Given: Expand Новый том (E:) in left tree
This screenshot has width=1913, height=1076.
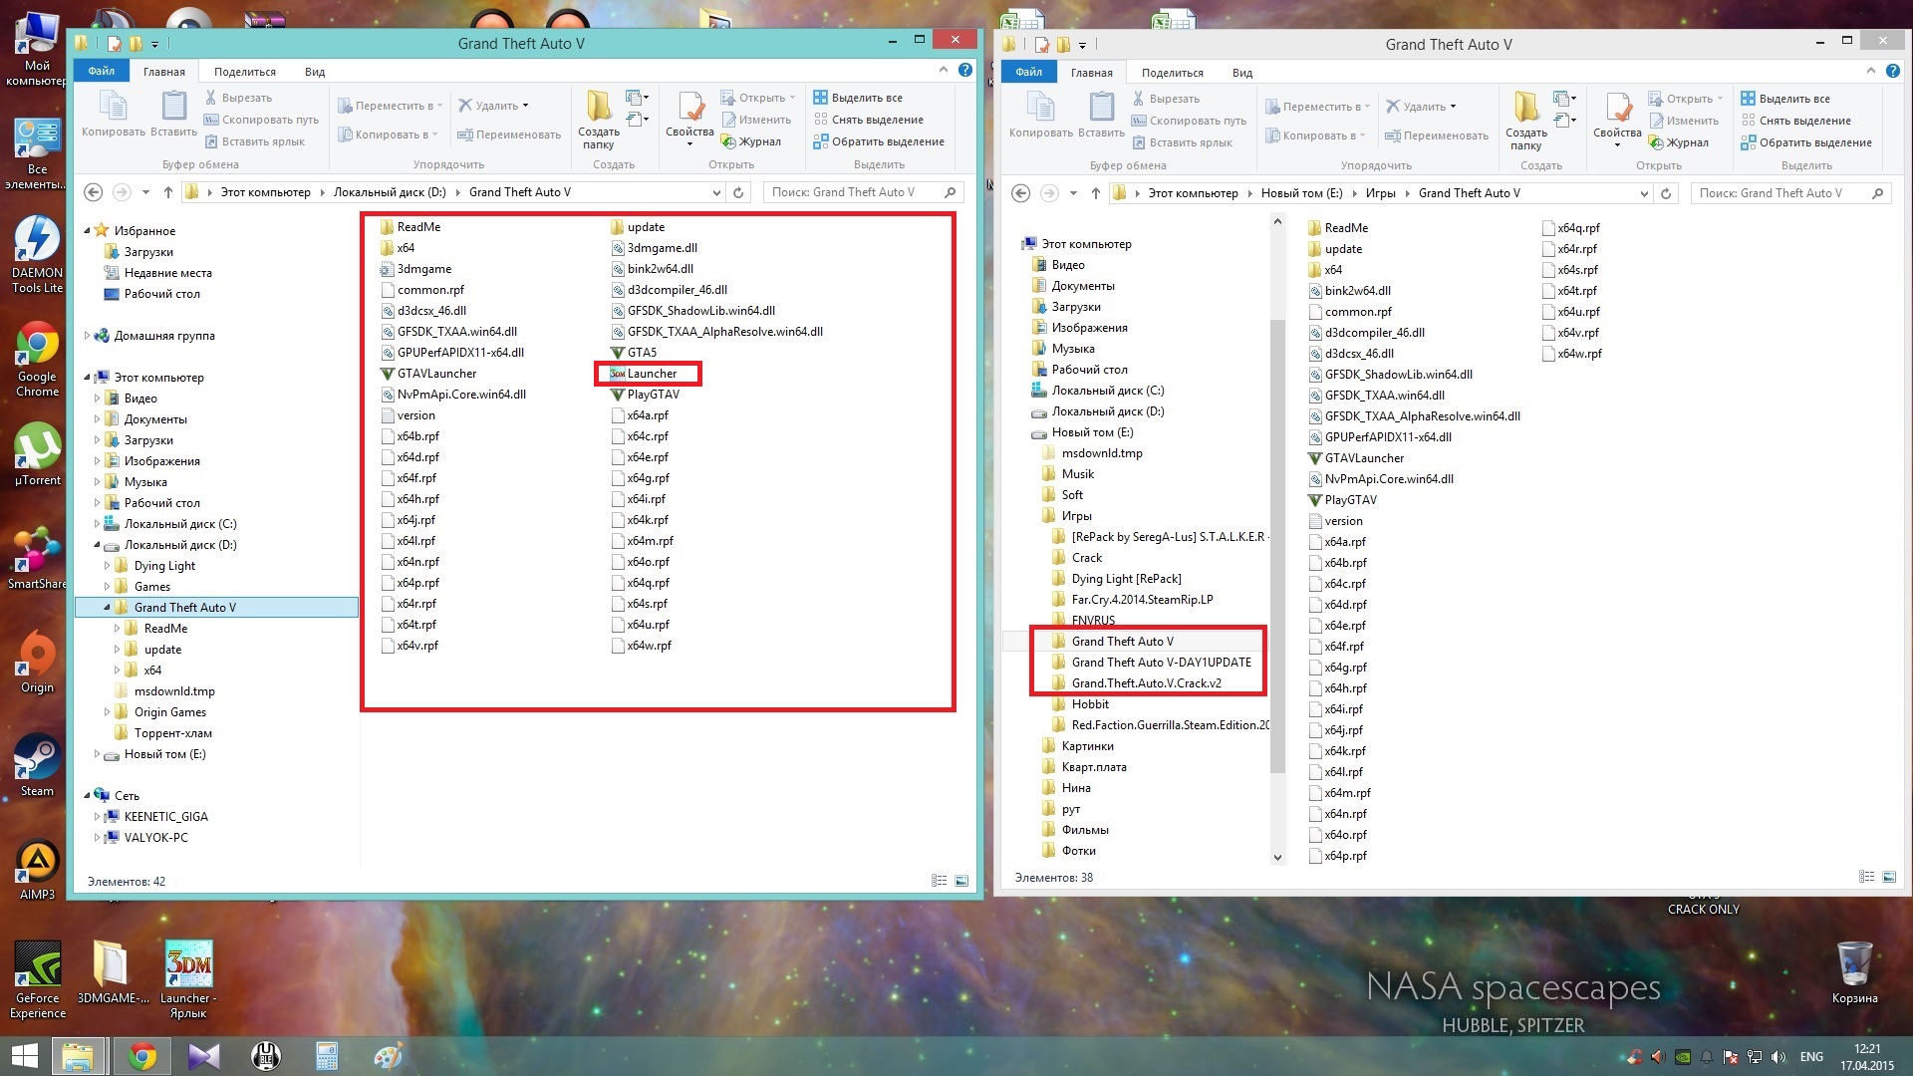Looking at the screenshot, I should pos(97,754).
